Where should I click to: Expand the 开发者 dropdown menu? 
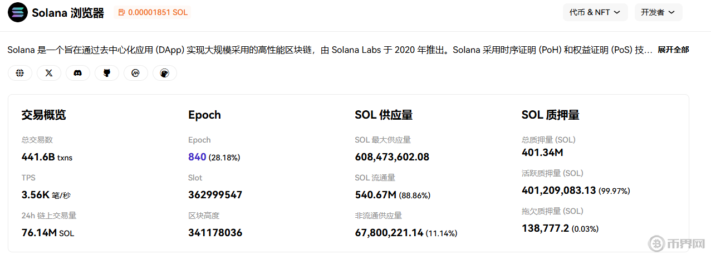(x=658, y=12)
